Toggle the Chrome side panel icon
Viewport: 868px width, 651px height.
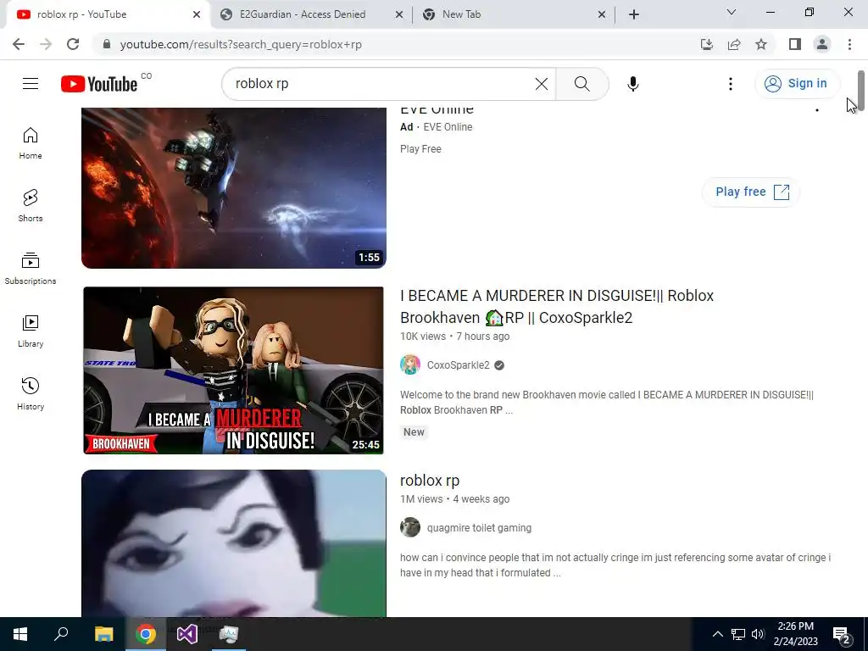point(795,44)
